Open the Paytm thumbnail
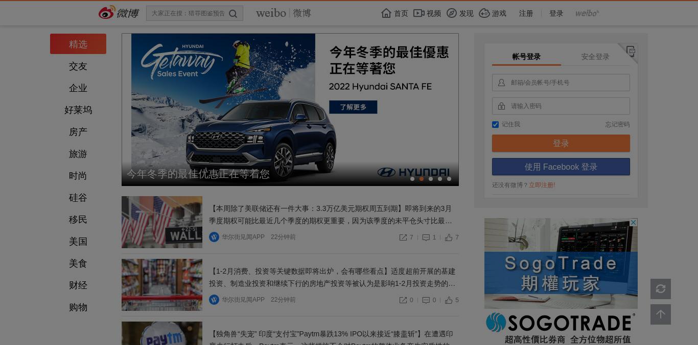The height and width of the screenshot is (345, 698). point(162,333)
